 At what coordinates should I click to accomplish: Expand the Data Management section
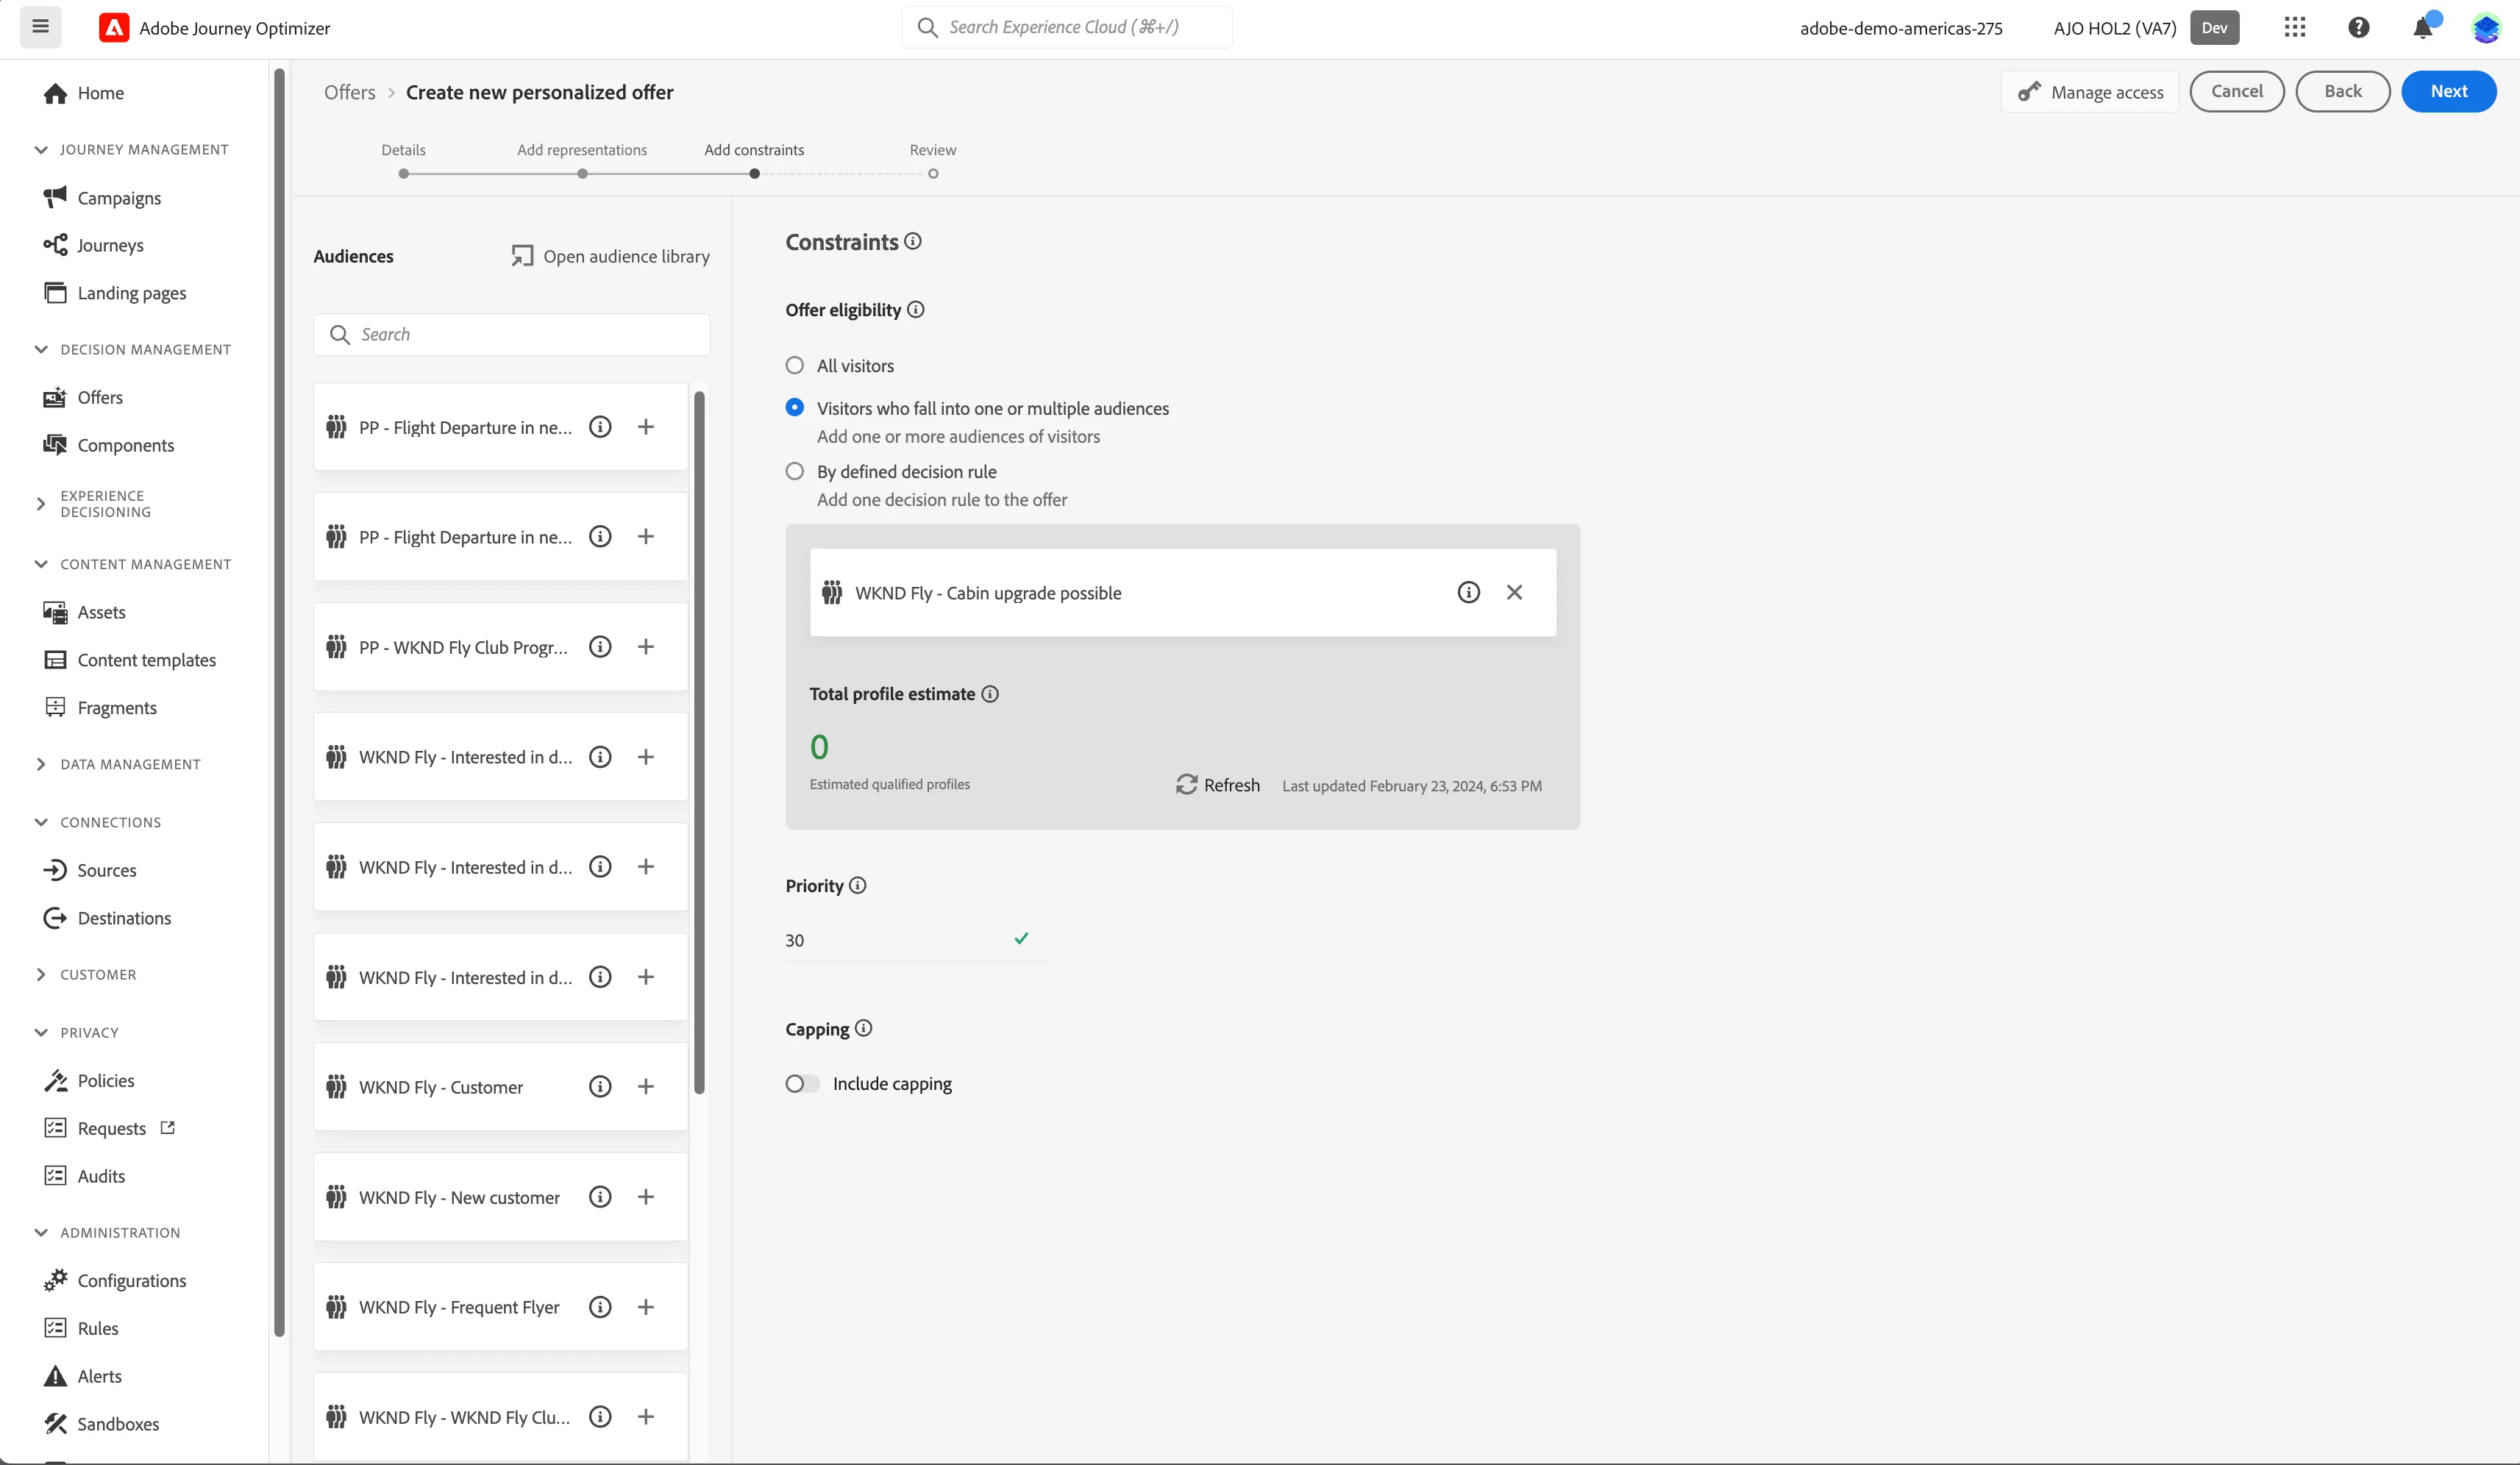(x=41, y=764)
